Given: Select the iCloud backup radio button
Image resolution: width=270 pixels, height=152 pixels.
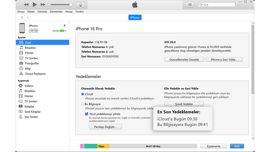Looking at the screenshot, I should tap(83, 94).
